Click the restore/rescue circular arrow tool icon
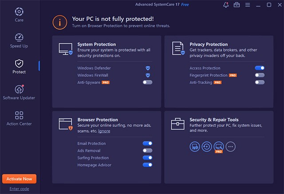Viewport: 284px width, 194px height. (206, 147)
